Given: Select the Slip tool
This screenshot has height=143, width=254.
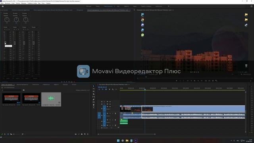Looking at the screenshot, I should pyautogui.click(x=94, y=97).
